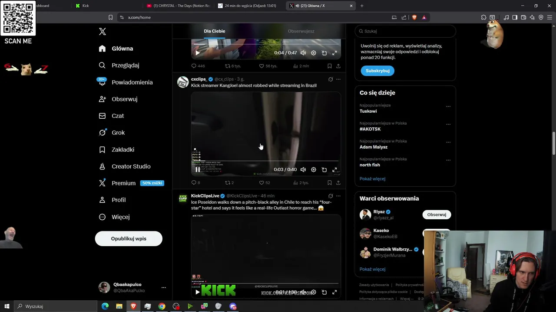
Task: Click Pokaż więcej under Warci obserwowania
Action: point(372,269)
